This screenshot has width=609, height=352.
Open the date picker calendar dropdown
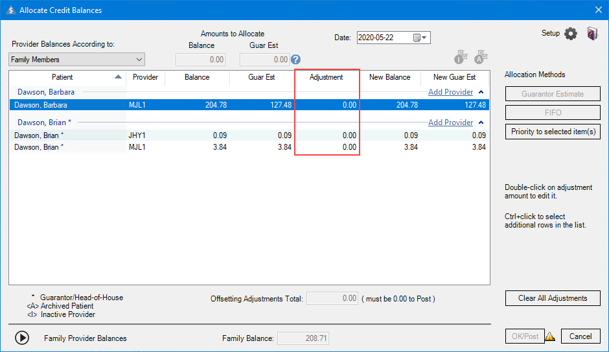(x=421, y=38)
